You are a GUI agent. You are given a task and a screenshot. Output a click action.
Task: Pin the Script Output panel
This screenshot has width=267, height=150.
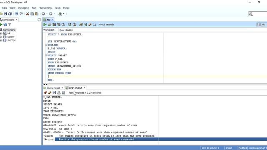point(45,92)
